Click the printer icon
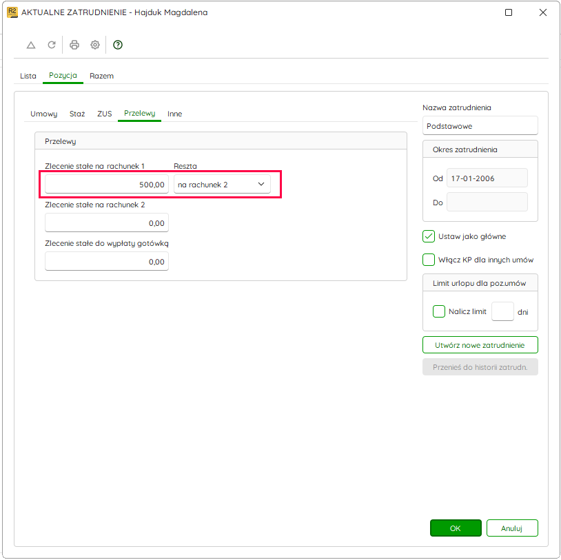 [x=74, y=45]
